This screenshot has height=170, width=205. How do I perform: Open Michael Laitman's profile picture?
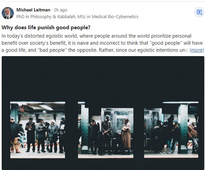(x=8, y=13)
